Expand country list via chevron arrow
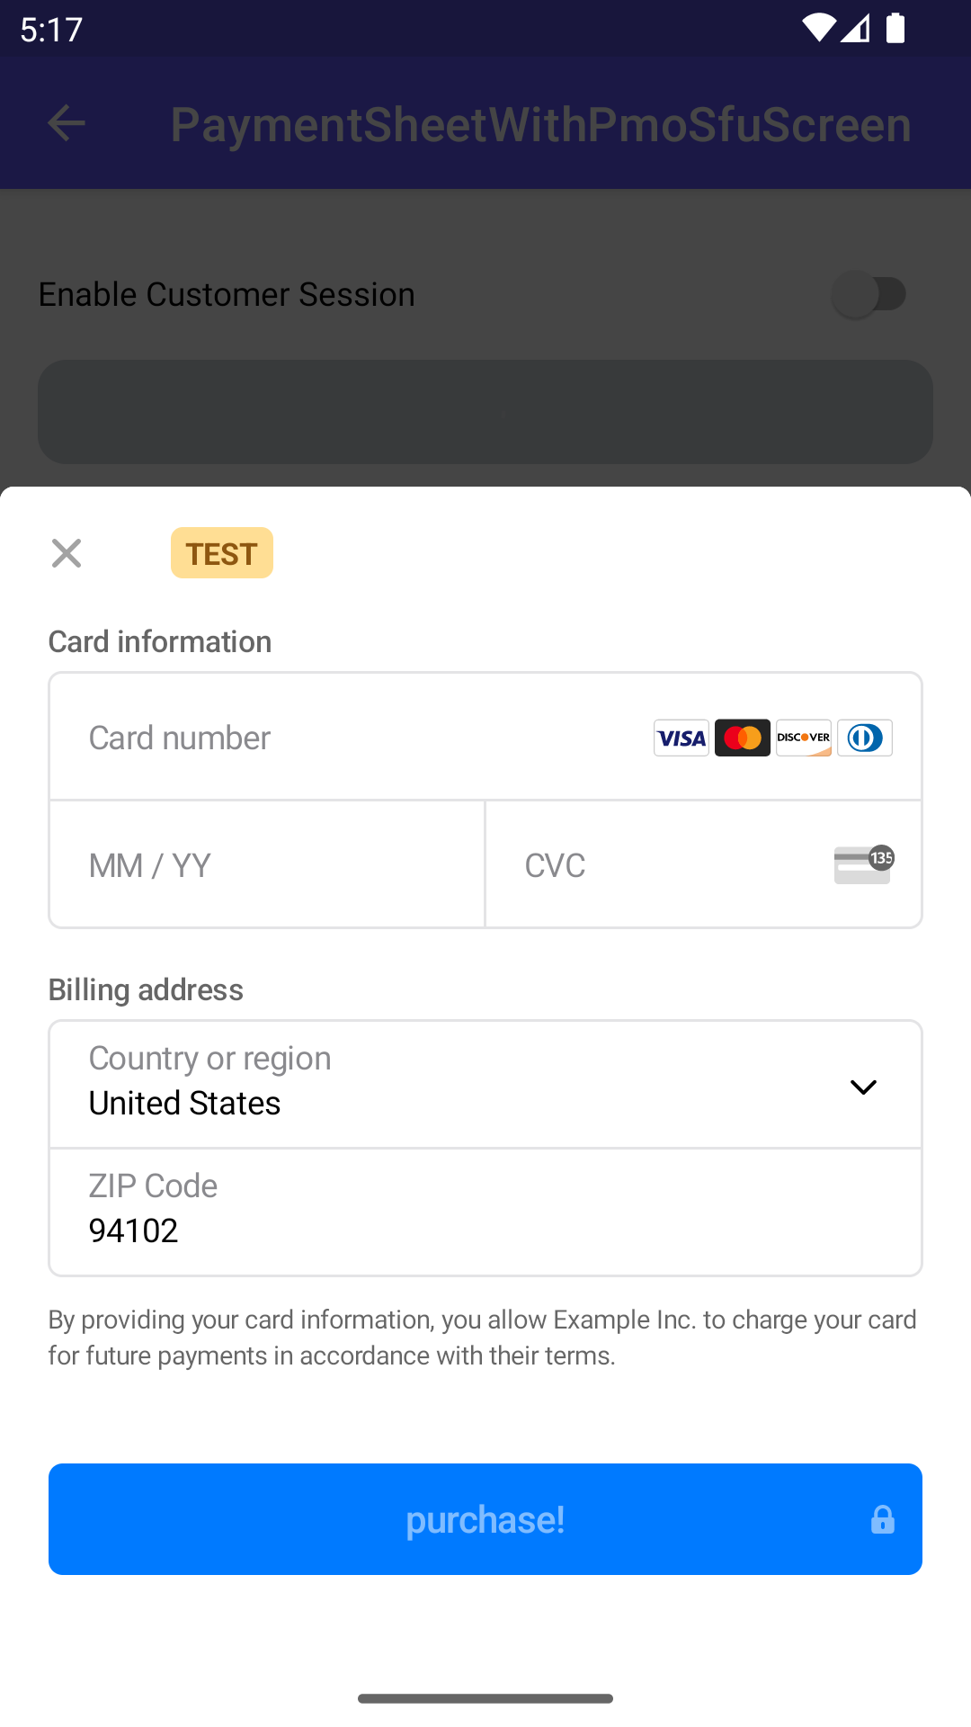Image resolution: width=971 pixels, height=1727 pixels. (x=863, y=1087)
